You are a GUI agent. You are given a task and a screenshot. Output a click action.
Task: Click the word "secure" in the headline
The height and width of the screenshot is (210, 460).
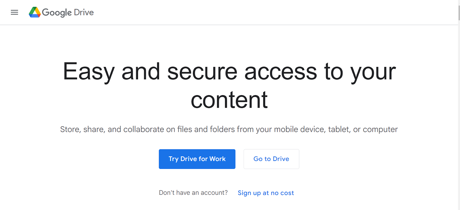(x=202, y=72)
